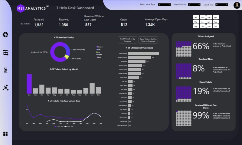
Task: Click the This Year legend entry
Action: click(x=59, y=127)
